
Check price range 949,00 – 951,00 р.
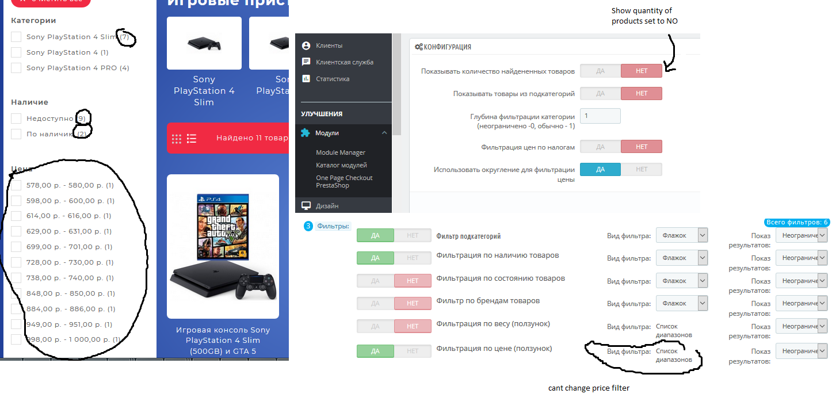tap(16, 324)
